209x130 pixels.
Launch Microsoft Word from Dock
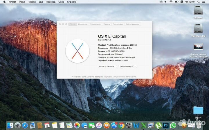pyautogui.click(x=136, y=125)
